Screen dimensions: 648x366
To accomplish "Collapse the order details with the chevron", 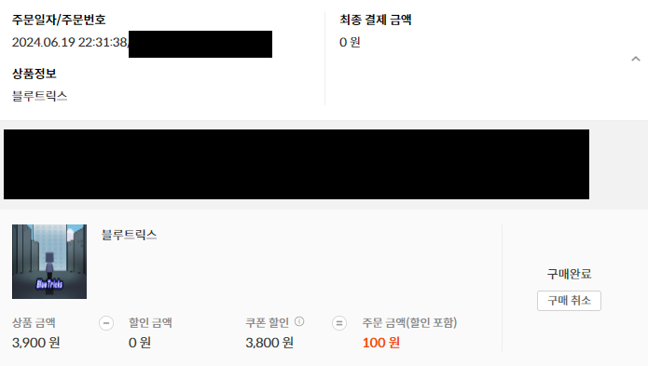I will pos(636,59).
